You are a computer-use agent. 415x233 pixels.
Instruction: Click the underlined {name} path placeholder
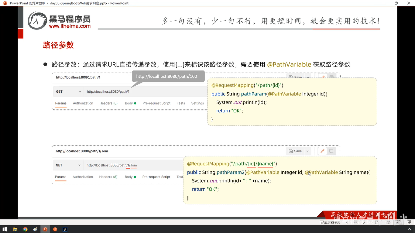click(x=266, y=164)
